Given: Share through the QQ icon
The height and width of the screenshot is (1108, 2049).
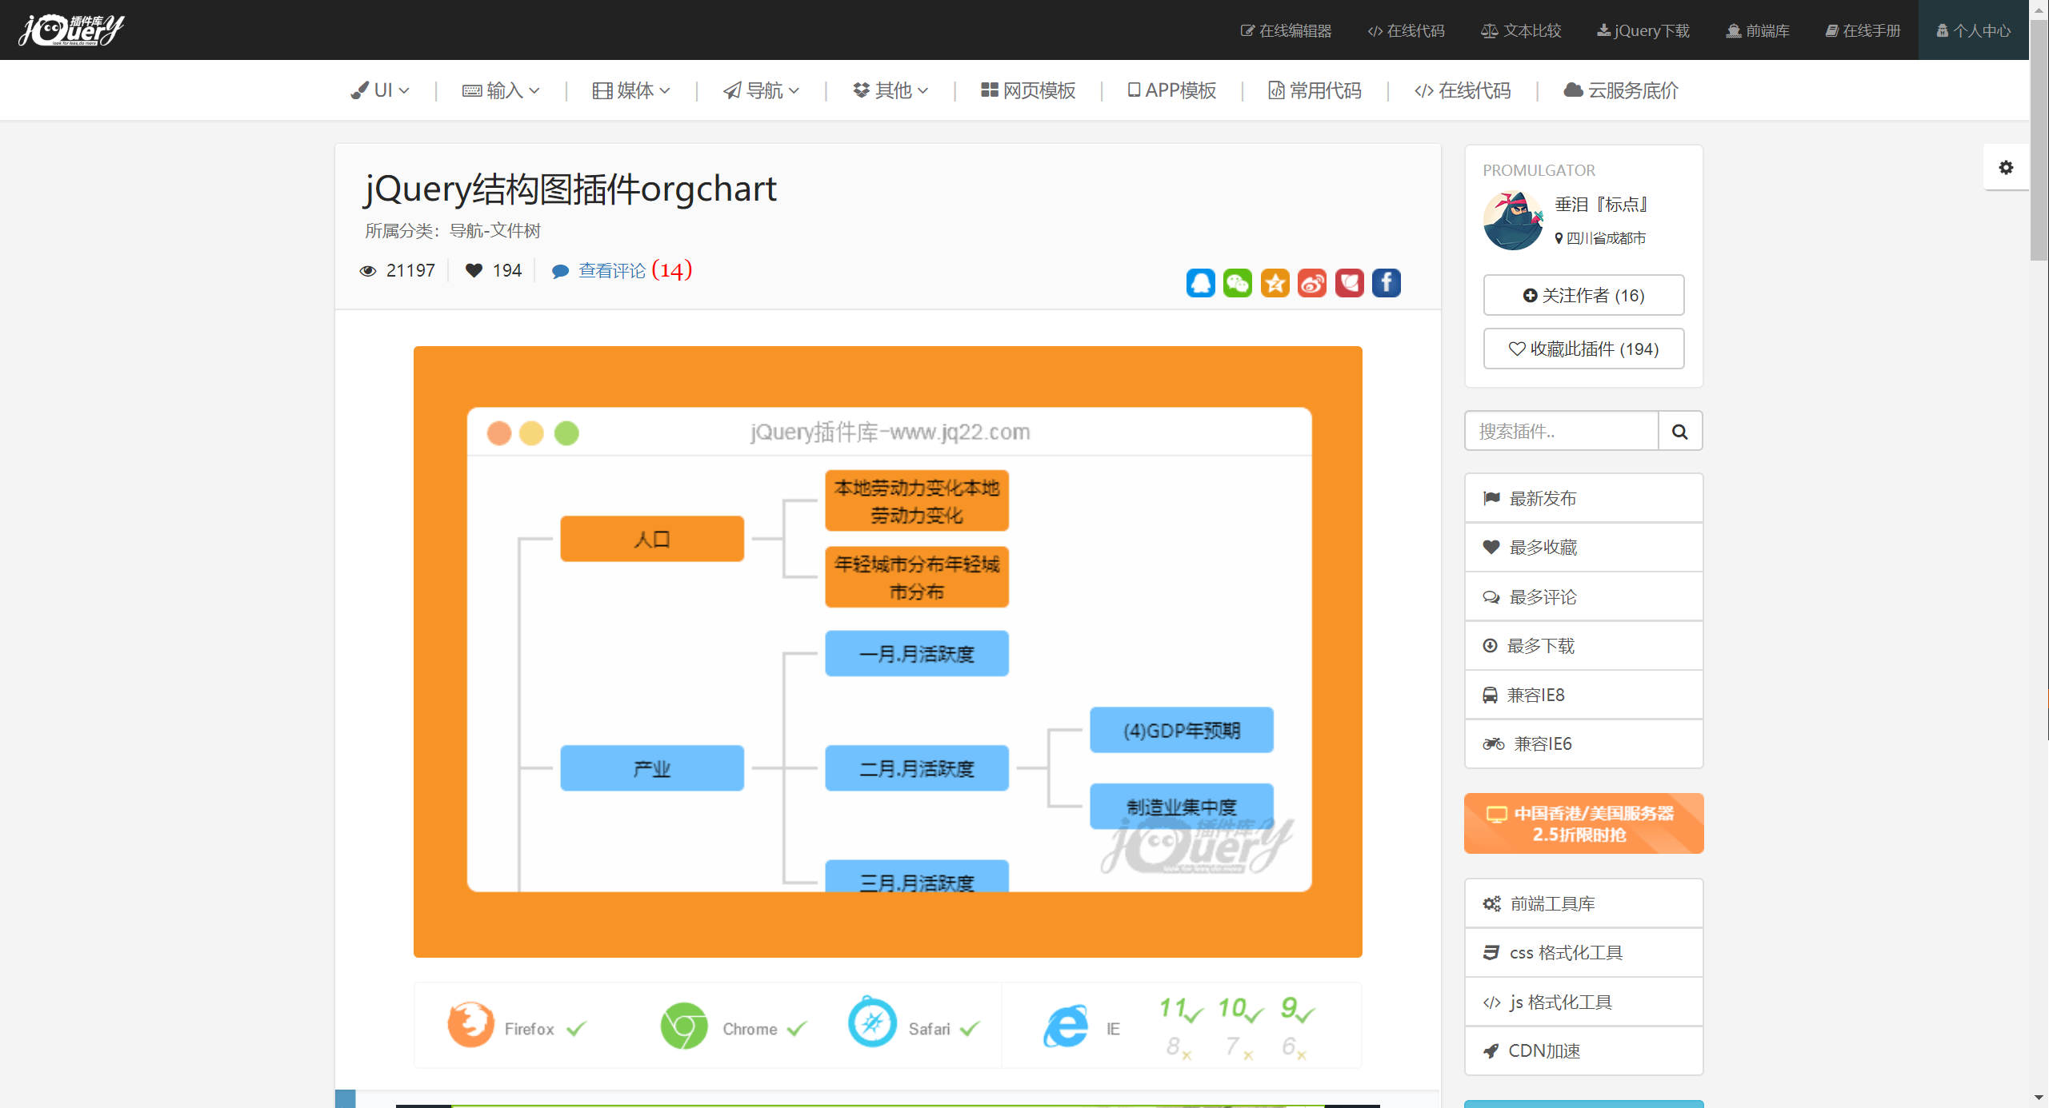Looking at the screenshot, I should (x=1199, y=282).
